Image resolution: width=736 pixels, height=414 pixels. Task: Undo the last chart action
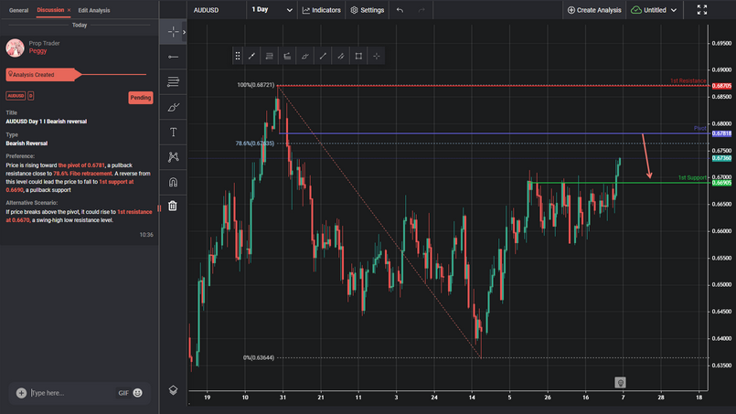tap(400, 10)
